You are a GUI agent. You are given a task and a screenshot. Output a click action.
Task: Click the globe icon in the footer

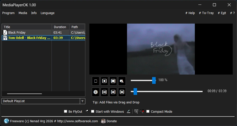click(x=7, y=121)
